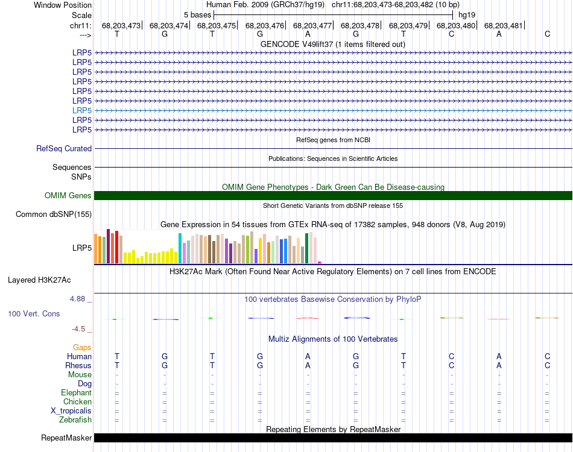Viewport: 573px width, 452px height.
Task: Click the LRP5 label beside GTEx expression bars
Action: coord(82,248)
